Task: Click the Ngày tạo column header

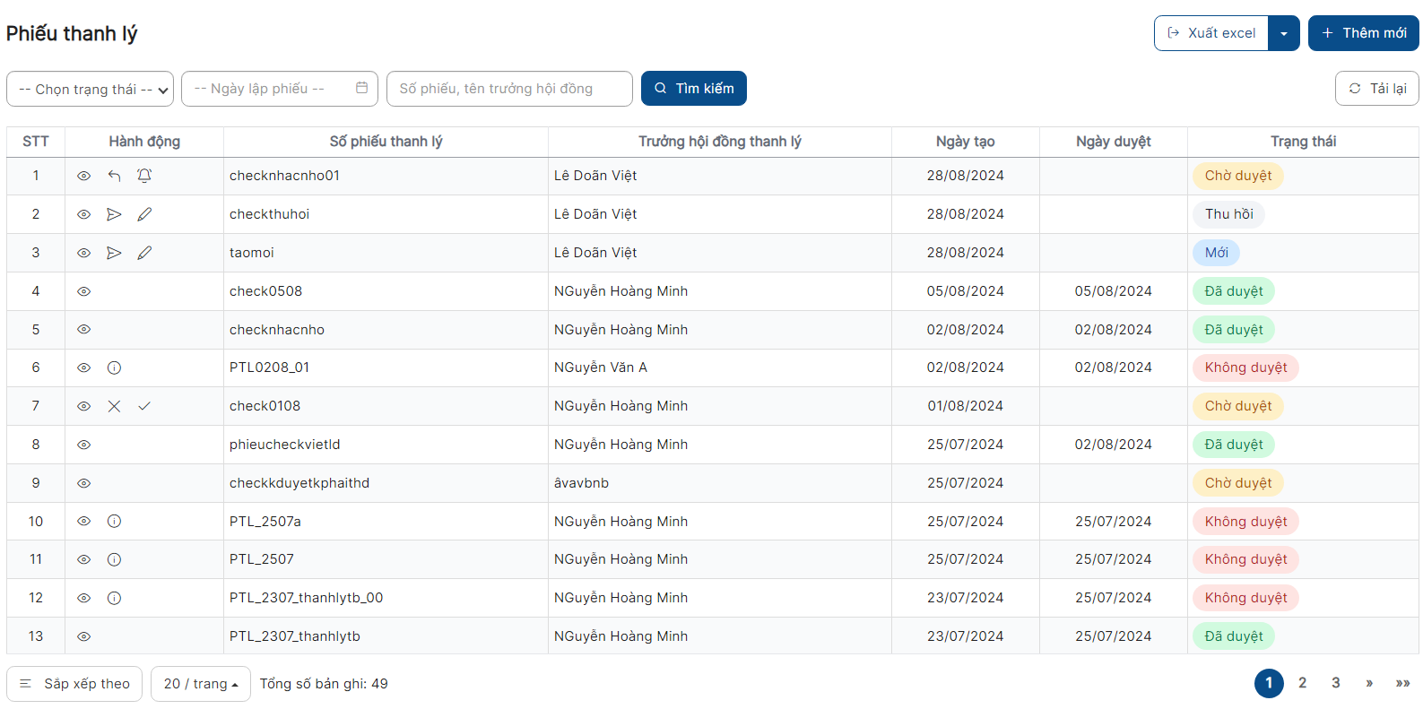Action: click(966, 142)
